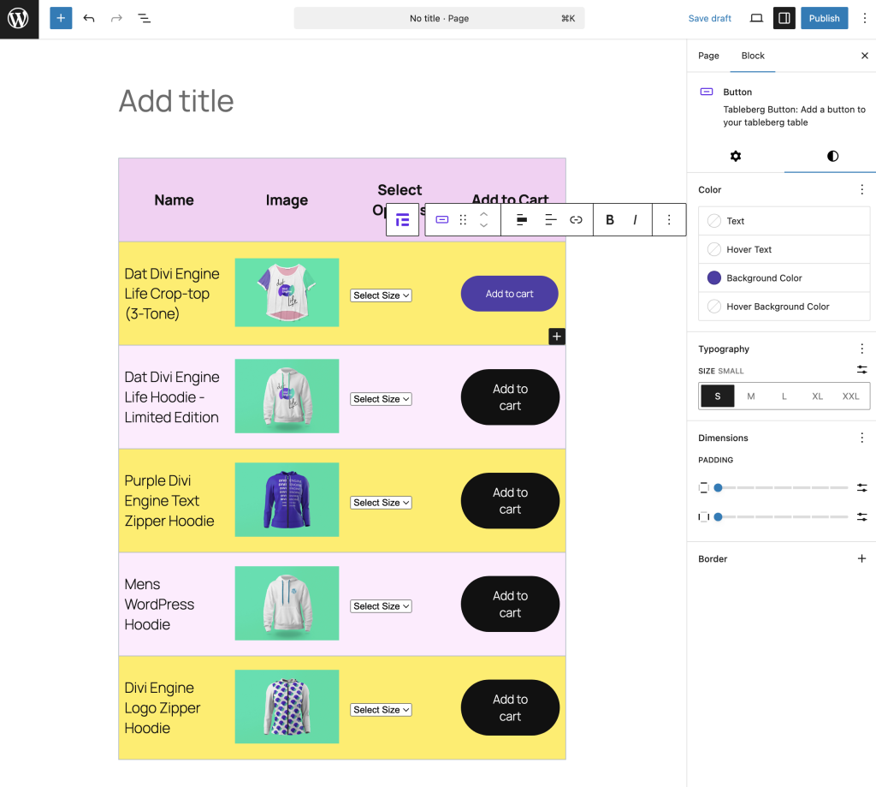Screen dimensions: 876x787
Task: Set a custom font size
Action: pos(861,370)
